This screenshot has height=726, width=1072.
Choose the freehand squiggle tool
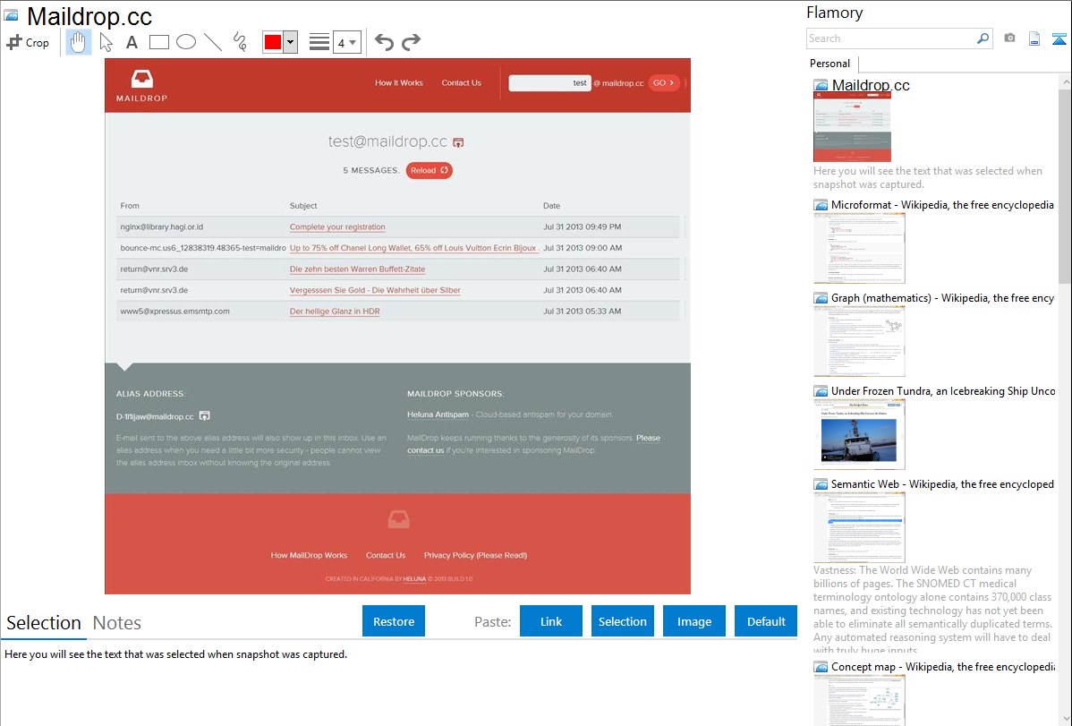[240, 42]
